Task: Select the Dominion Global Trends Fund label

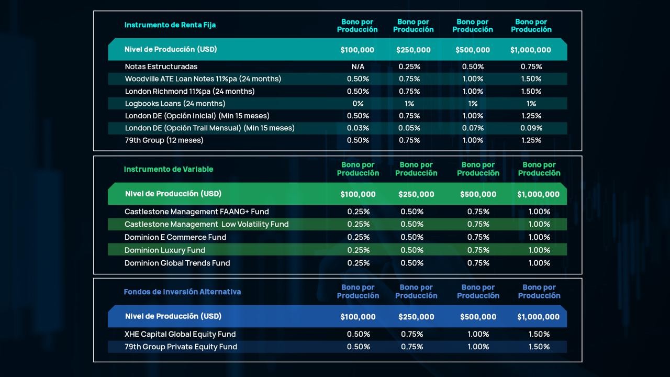Action: (x=177, y=263)
